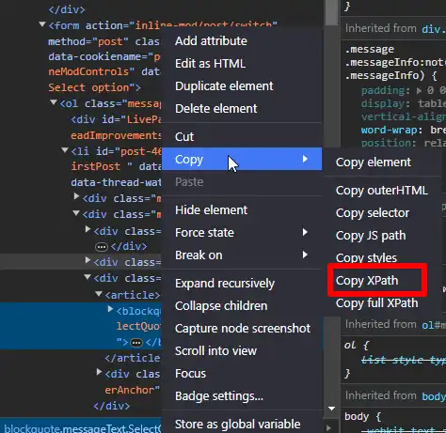Click the Elements panel scrollbar thumb
Screen dimensions: 446x433
tap(331, 12)
